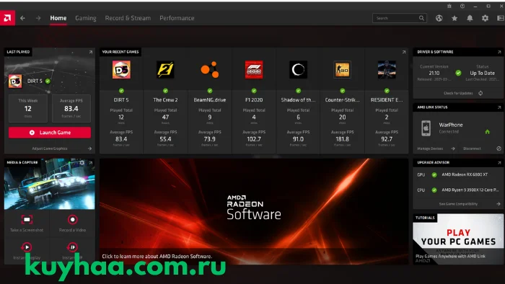Image resolution: width=505 pixels, height=284 pixels.
Task: Click Disconnect for WarPhone
Action: [x=482, y=148]
